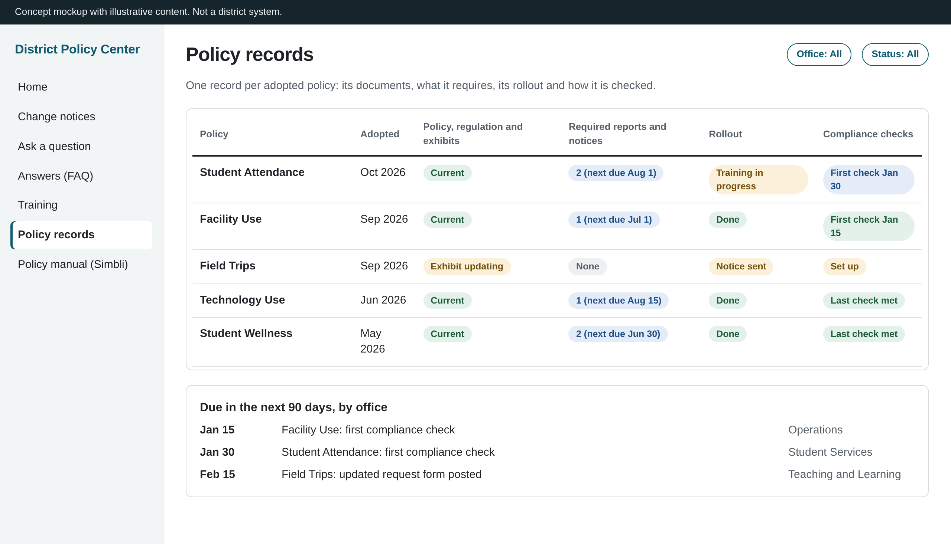
Task: Click the Student Services office label
Action: pos(830,452)
